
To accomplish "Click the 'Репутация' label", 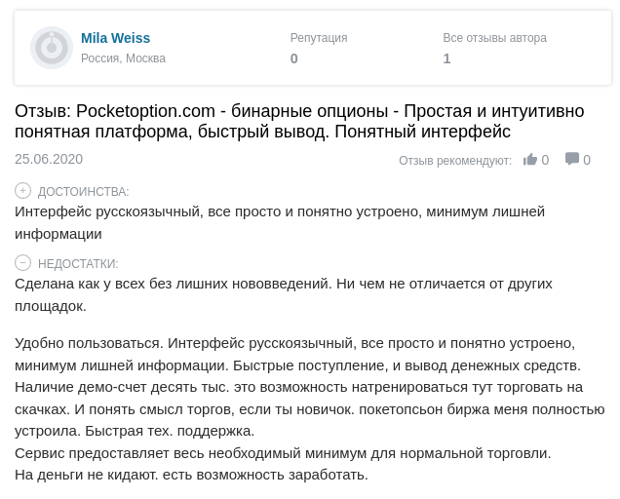I will click(319, 38).
